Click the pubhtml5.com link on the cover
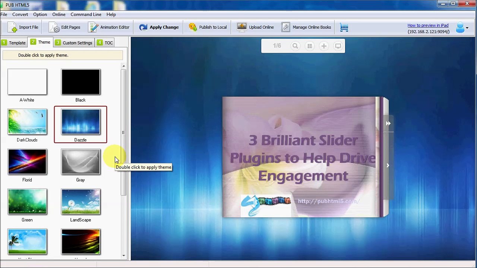This screenshot has width=477, height=268. pyautogui.click(x=328, y=201)
